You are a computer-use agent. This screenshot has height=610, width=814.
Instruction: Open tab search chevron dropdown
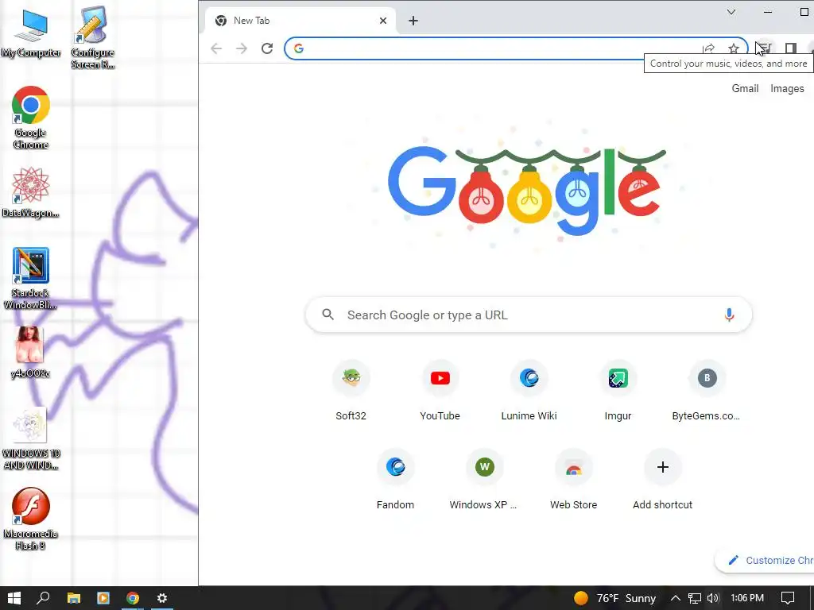(731, 12)
